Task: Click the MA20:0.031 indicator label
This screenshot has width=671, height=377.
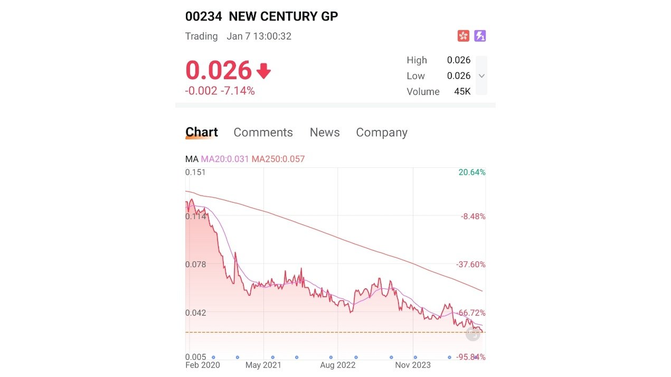Action: point(225,159)
